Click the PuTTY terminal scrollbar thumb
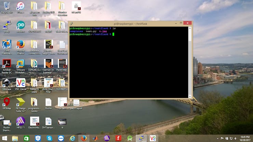This screenshot has width=253, height=142. (190, 35)
